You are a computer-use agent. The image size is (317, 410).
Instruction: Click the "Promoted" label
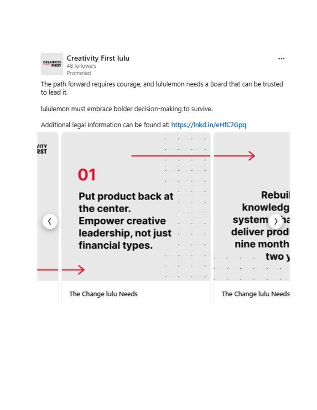point(79,73)
